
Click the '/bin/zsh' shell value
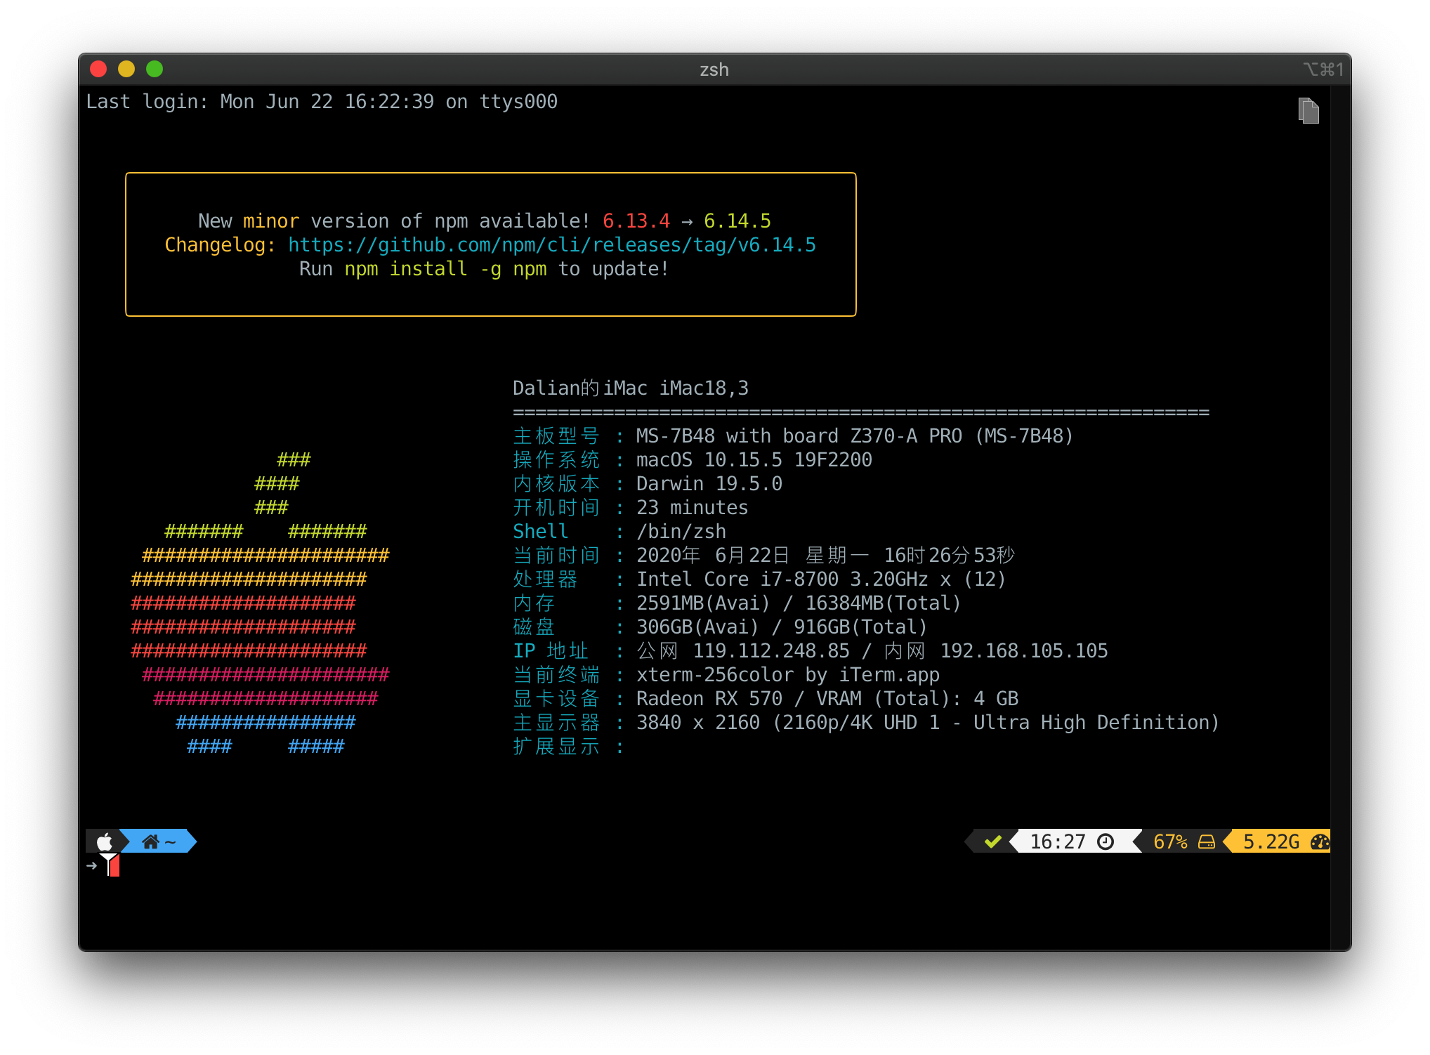click(681, 532)
